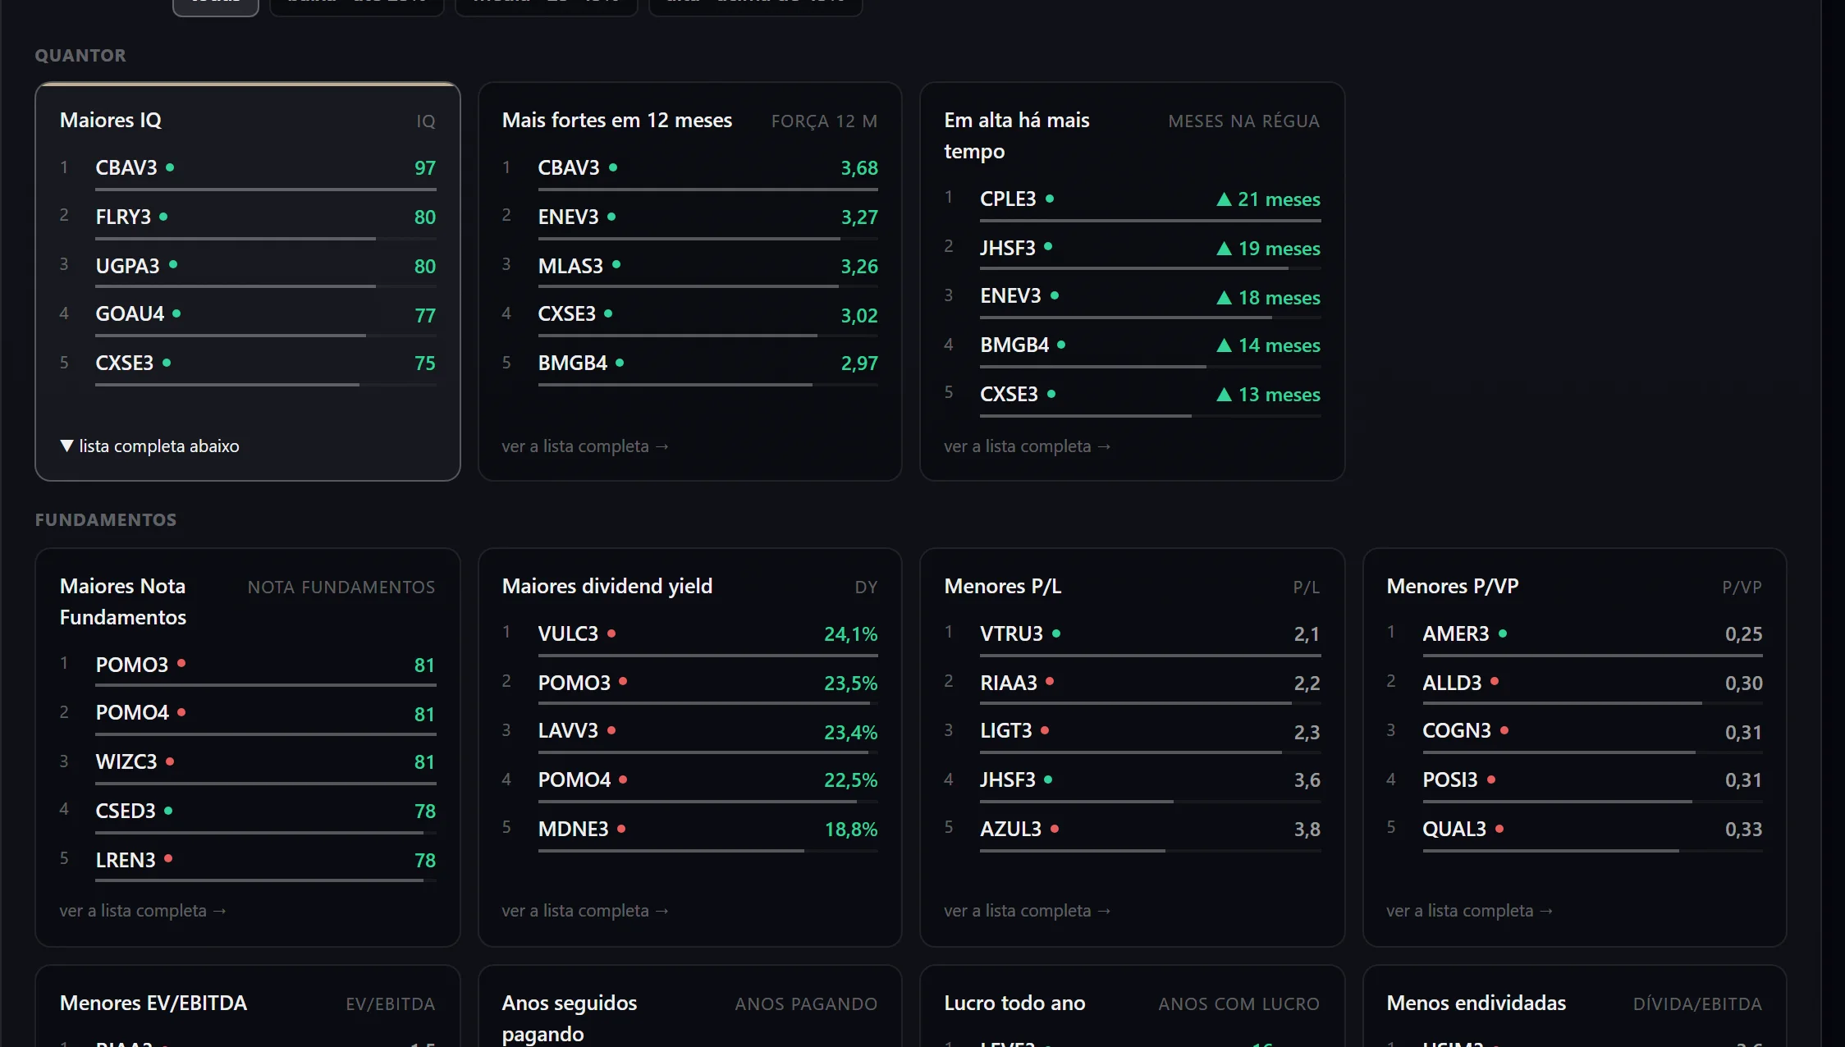Select BMGB4 with força value 2,97

572,363
